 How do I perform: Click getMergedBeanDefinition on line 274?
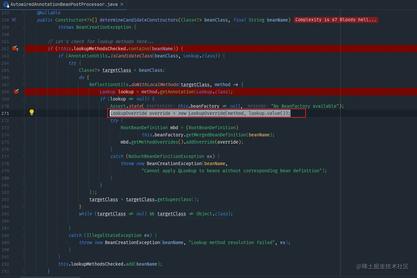coord(216,135)
